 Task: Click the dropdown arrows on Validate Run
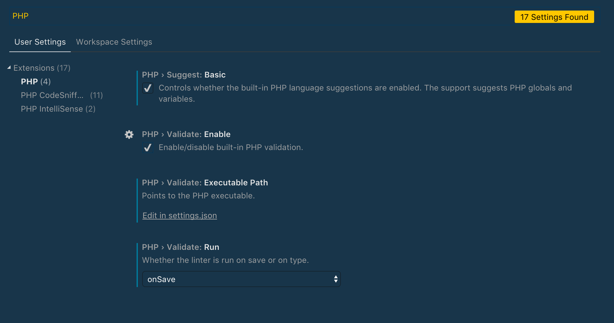click(336, 279)
